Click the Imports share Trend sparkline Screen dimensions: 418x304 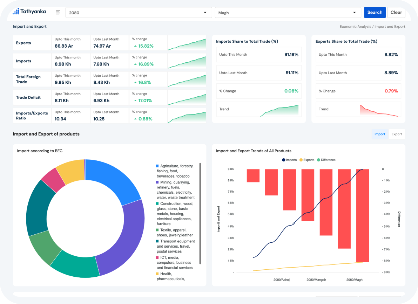point(279,110)
